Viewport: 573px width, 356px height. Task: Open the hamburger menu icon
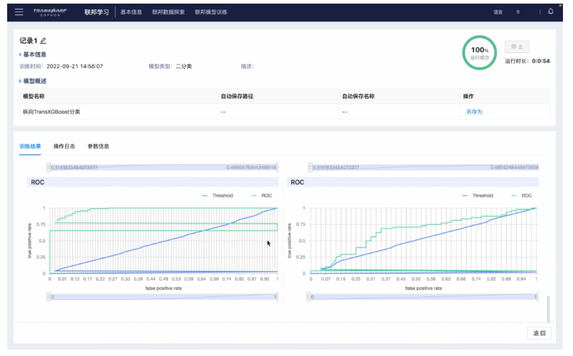click(19, 12)
